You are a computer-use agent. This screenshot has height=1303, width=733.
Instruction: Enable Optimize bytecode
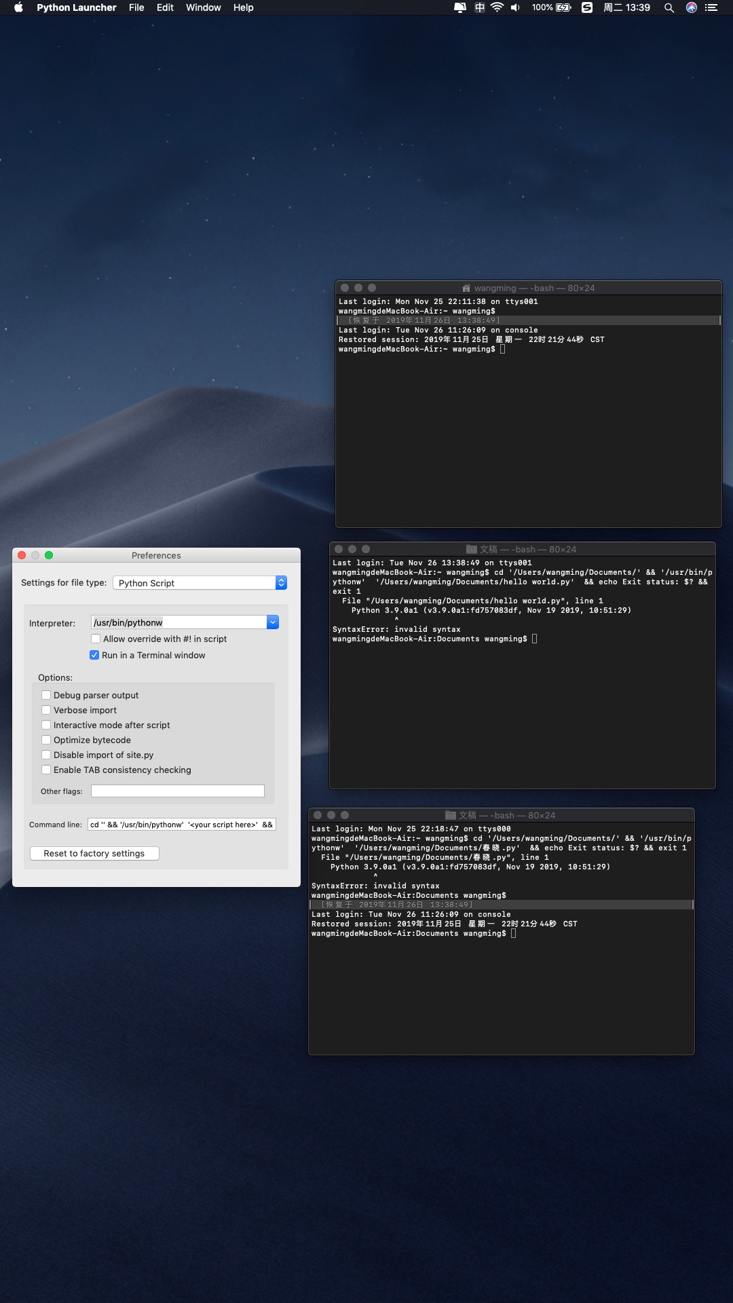(x=46, y=740)
